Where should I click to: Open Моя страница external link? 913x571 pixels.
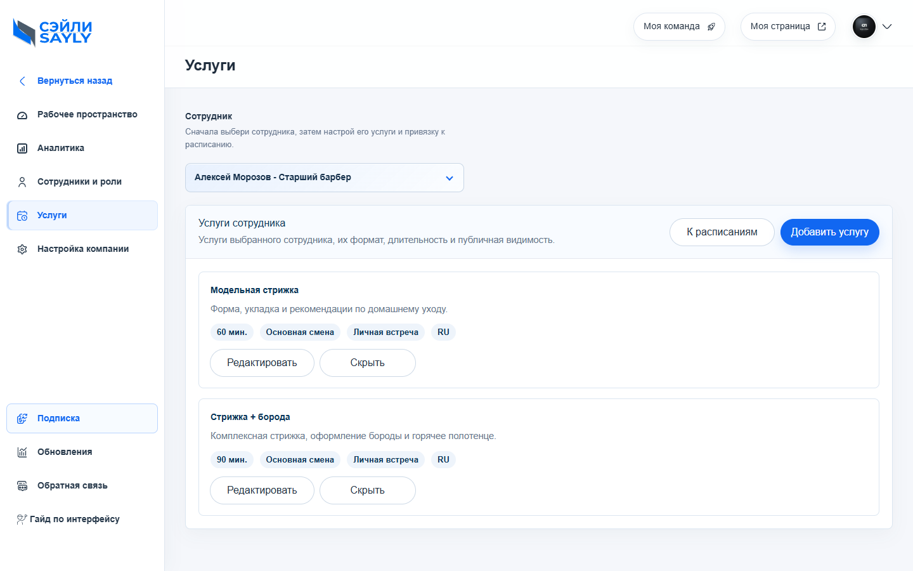tap(788, 27)
